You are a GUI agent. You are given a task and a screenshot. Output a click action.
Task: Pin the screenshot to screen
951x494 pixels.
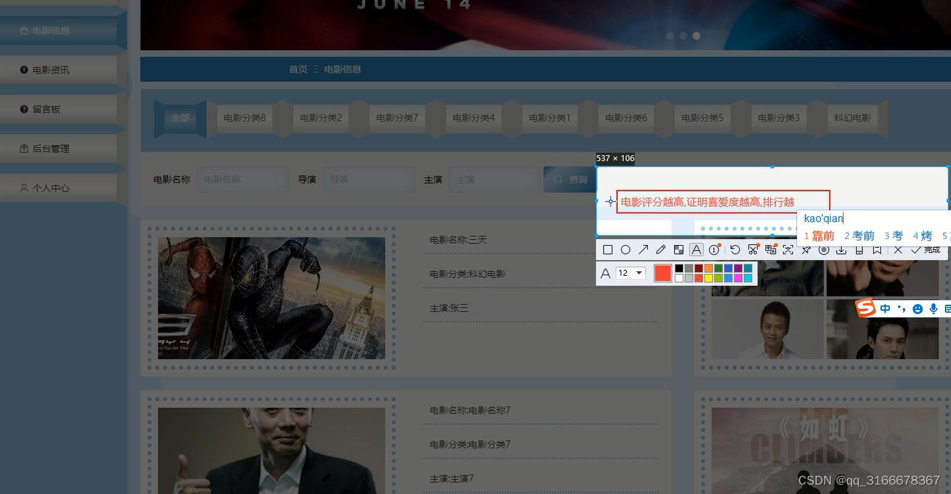tap(806, 249)
